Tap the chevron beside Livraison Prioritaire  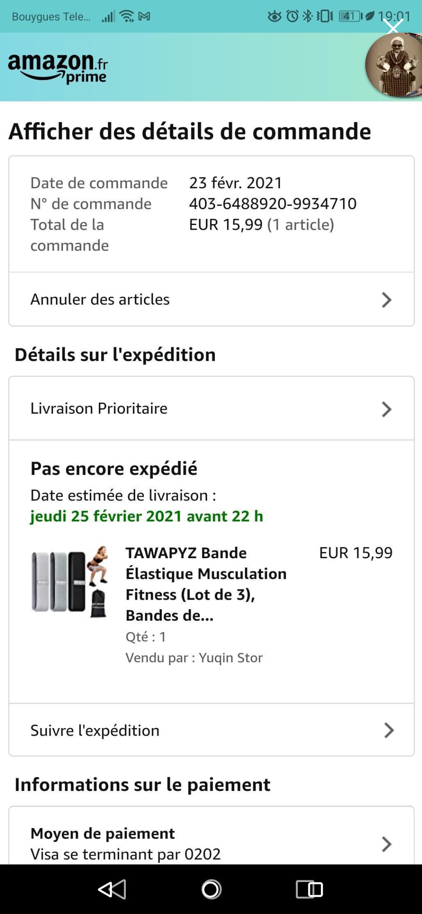pos(386,409)
